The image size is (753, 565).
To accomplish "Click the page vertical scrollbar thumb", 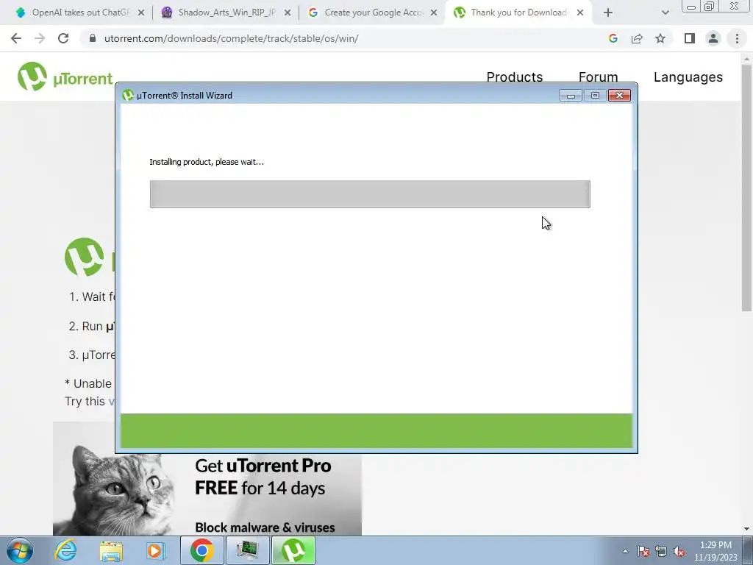I will pos(746,188).
